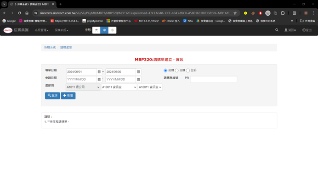Open the site information icon in address bar
This screenshot has width=318, height=170.
[x=36, y=13]
